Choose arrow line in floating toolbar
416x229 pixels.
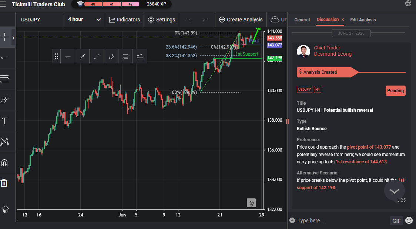[82, 56]
